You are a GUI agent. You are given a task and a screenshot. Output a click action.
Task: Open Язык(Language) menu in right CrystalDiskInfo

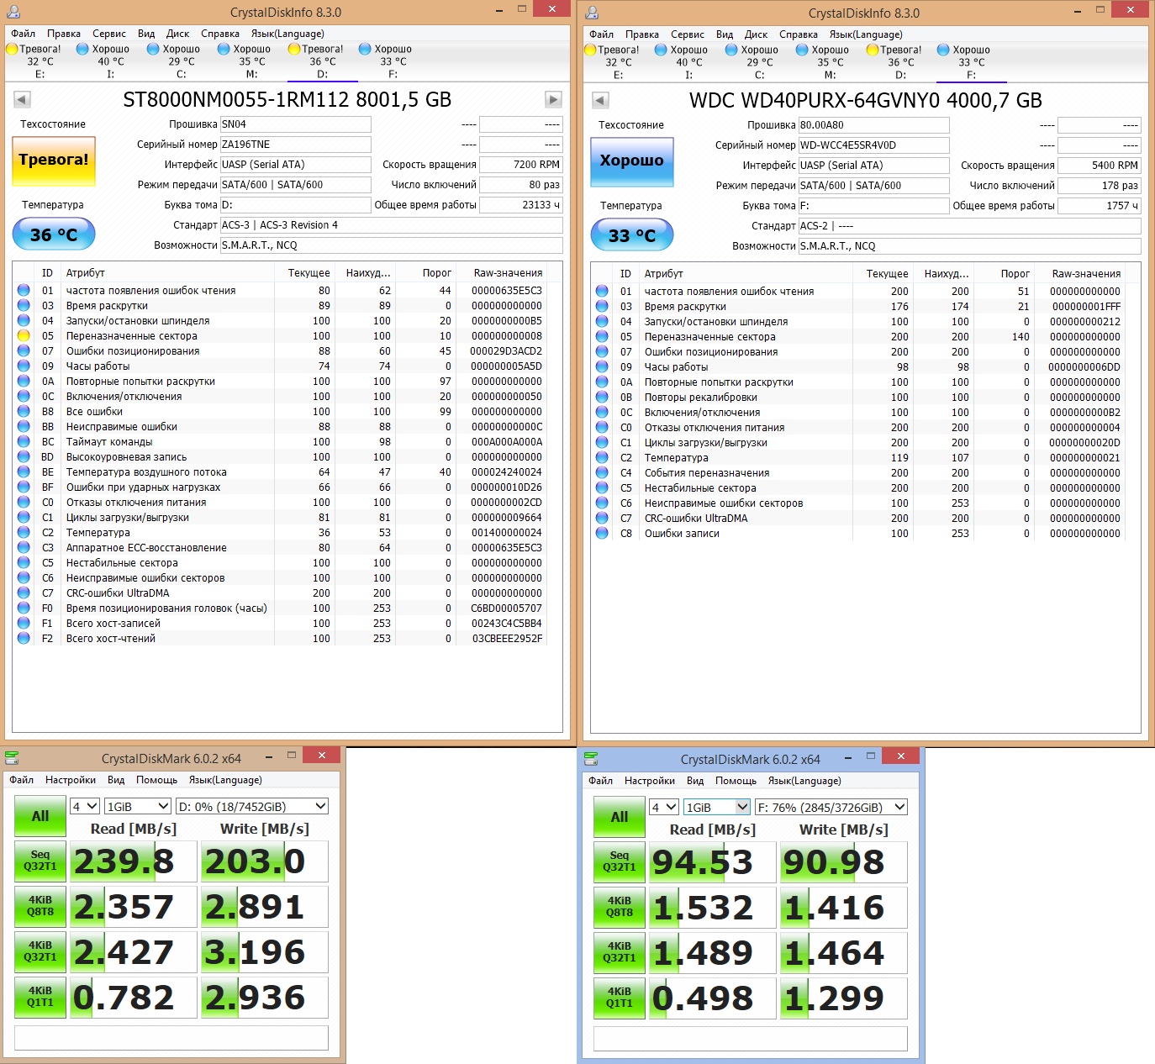point(866,34)
